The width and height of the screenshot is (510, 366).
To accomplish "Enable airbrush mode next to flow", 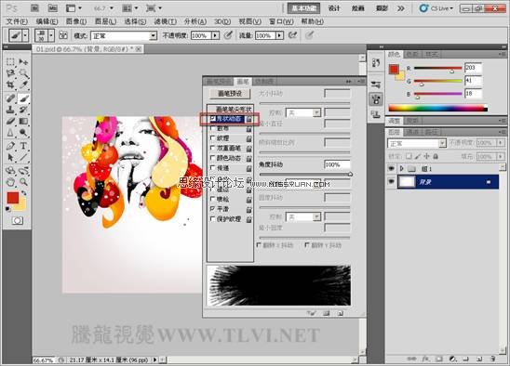I will point(293,35).
